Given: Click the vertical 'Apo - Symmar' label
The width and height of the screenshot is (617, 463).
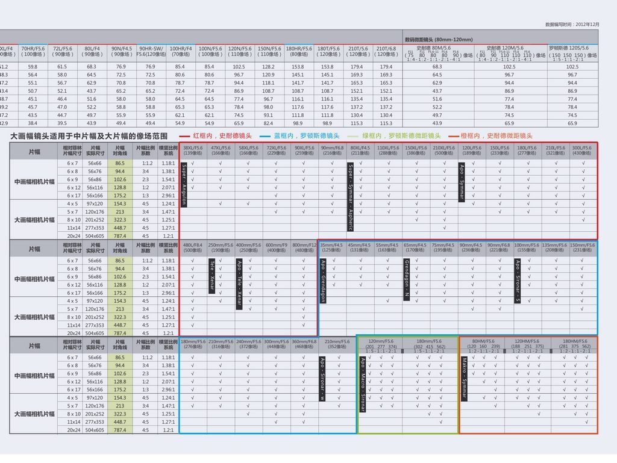Looking at the screenshot, I should pyautogui.click(x=462, y=182).
